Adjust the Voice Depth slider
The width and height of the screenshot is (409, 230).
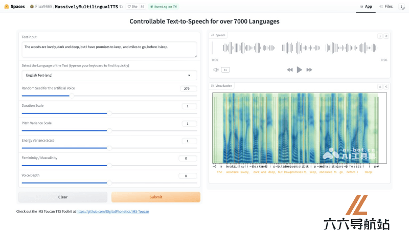click(x=109, y=183)
